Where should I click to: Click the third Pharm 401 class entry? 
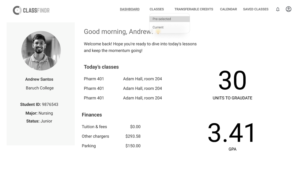point(123,98)
